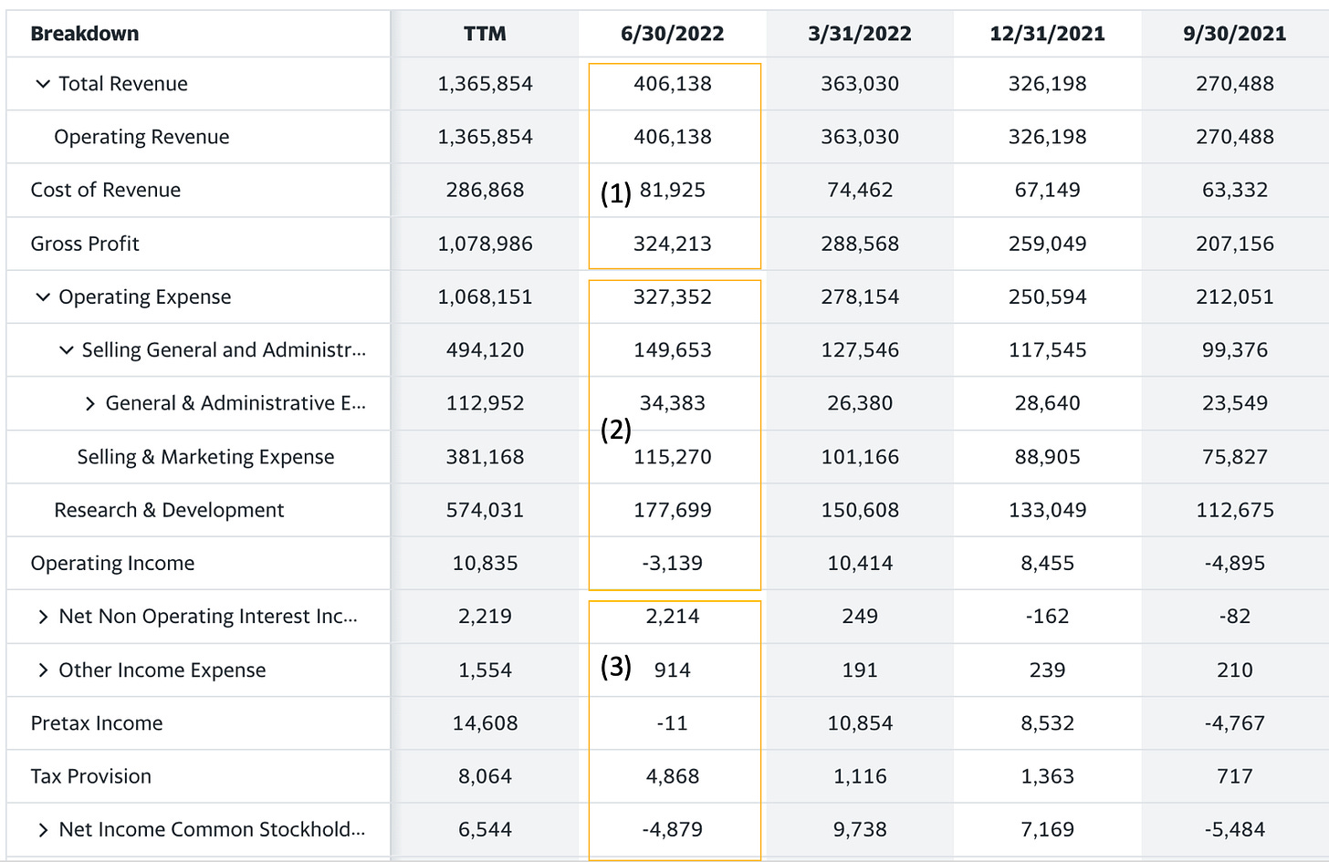Click TTM Operating Expense value 1,068,151

pyautogui.click(x=485, y=296)
